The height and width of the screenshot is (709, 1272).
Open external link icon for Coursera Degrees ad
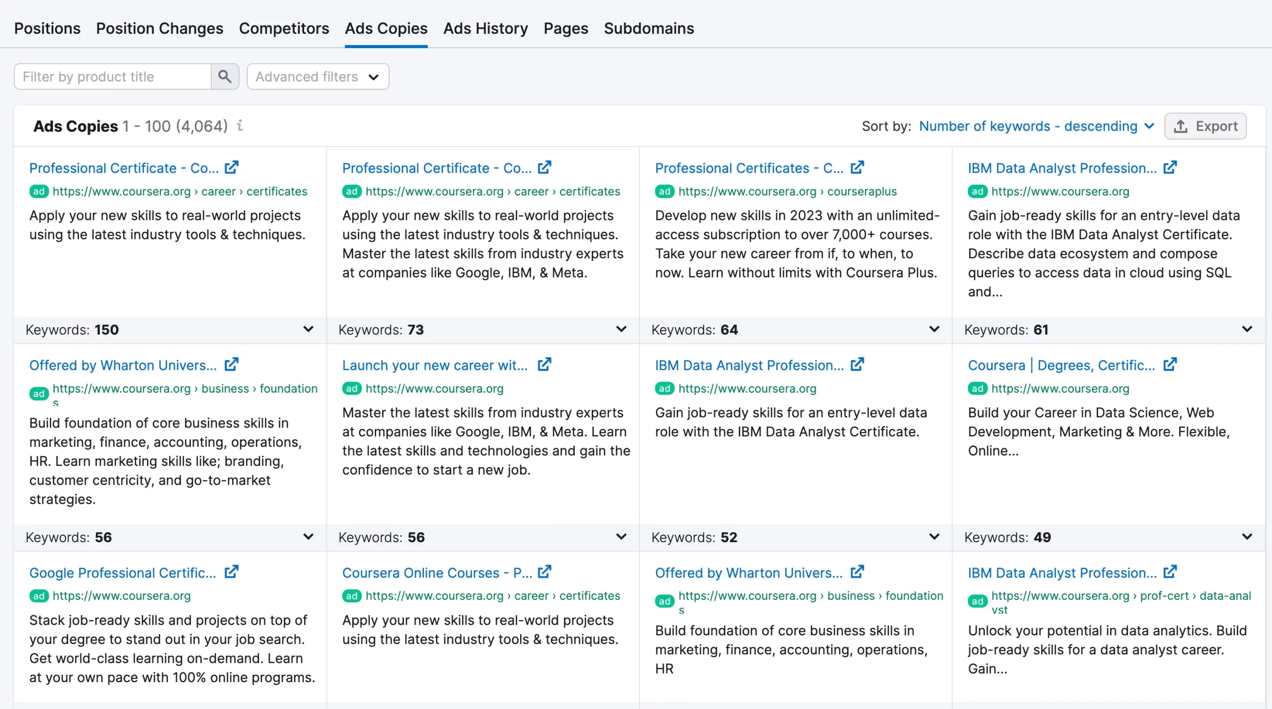pyautogui.click(x=1170, y=365)
